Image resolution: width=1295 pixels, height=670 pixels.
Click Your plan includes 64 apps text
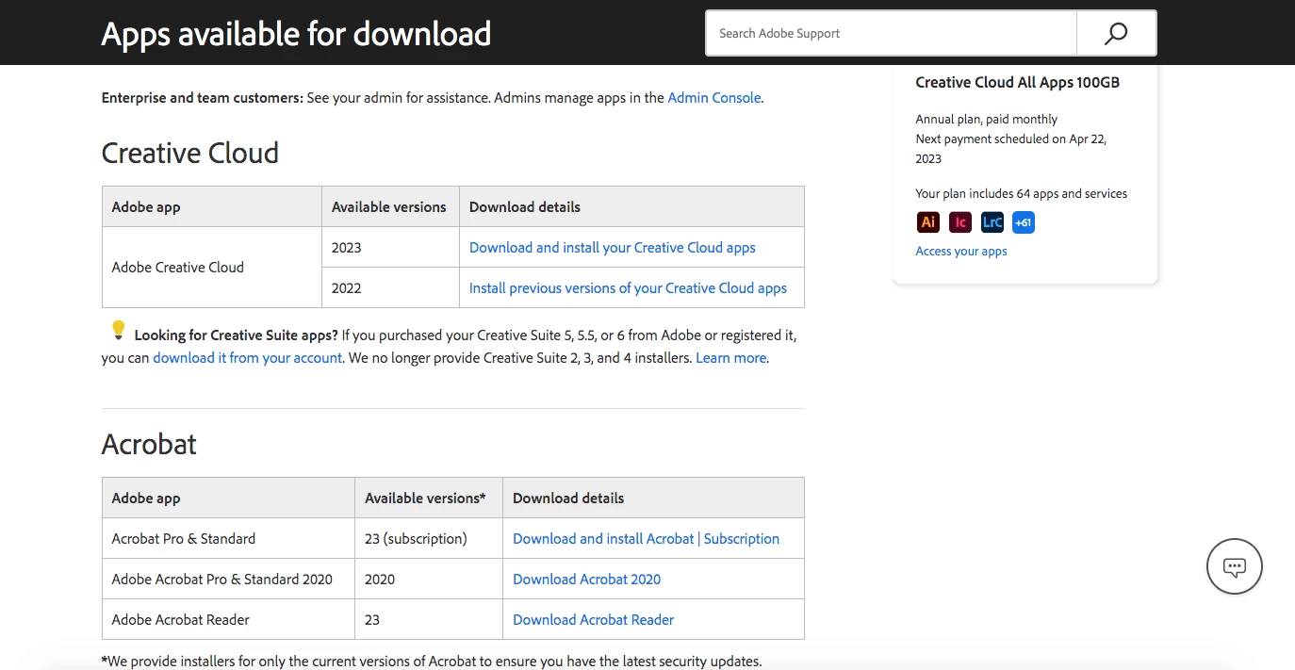click(1022, 193)
